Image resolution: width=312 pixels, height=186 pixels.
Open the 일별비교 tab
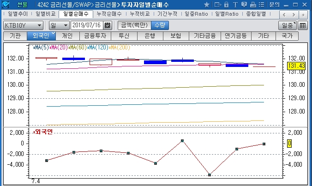point(46,14)
